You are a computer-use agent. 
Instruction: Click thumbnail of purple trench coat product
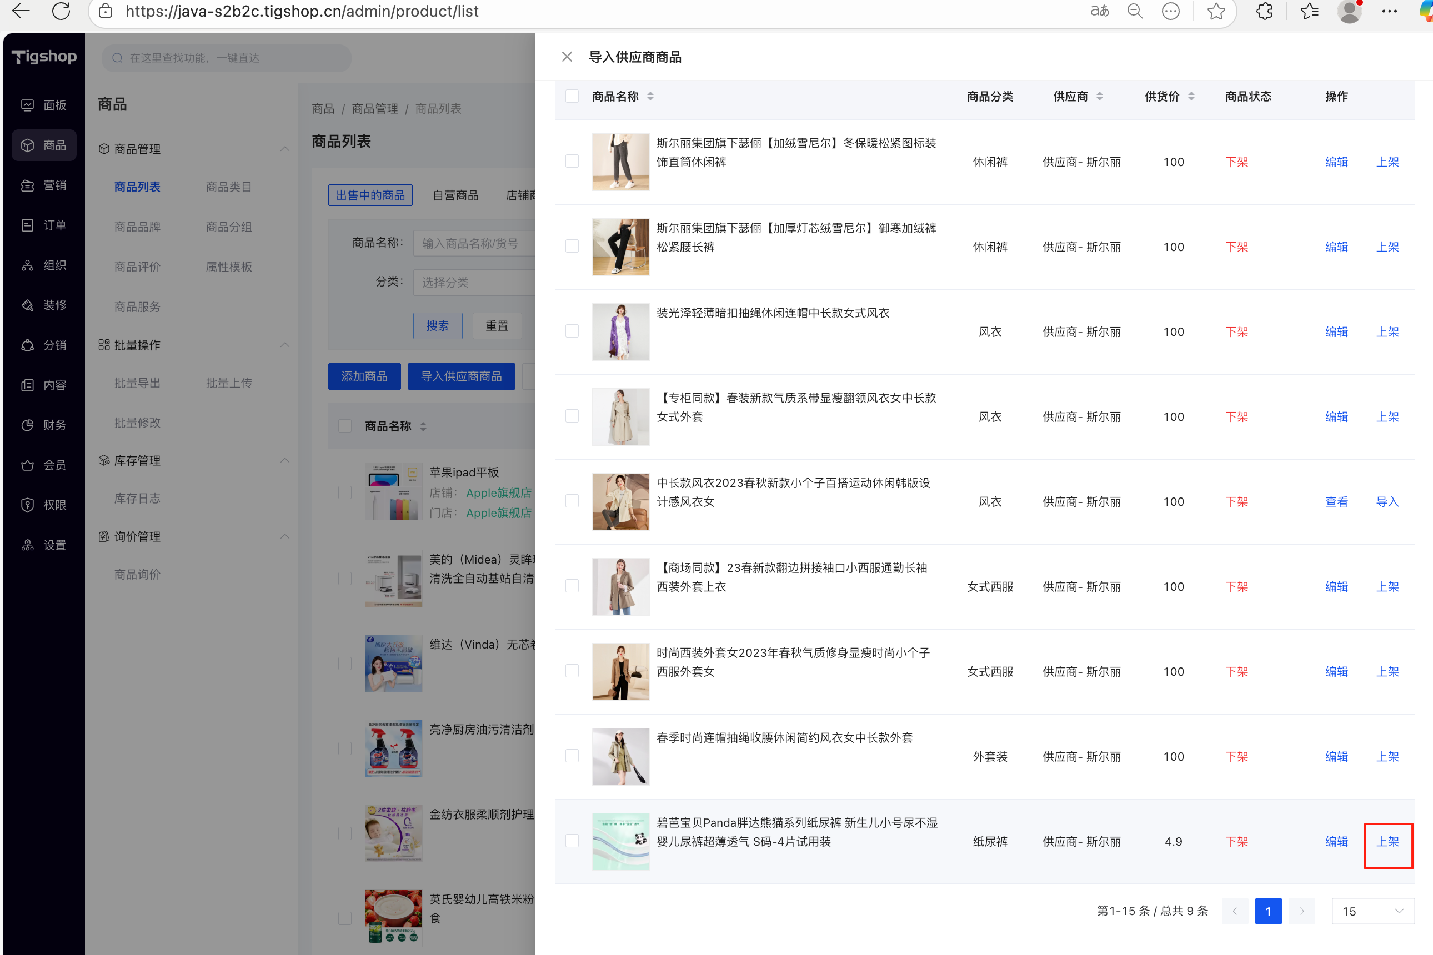tap(620, 332)
